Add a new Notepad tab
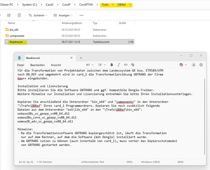The width and height of the screenshot is (210, 170). pos(81,58)
